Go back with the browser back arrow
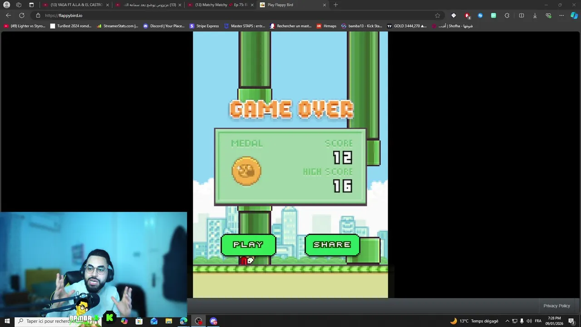This screenshot has width=581, height=327. coord(8,15)
